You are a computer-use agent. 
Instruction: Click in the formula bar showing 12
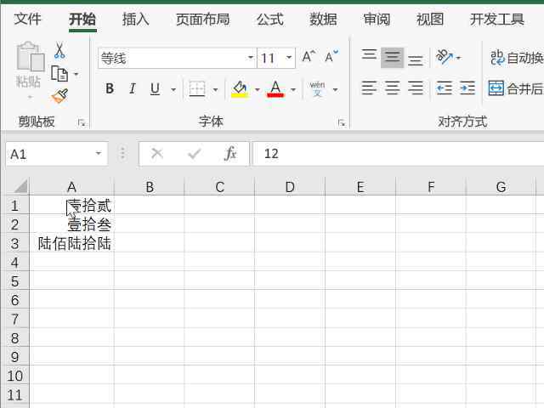(x=398, y=153)
